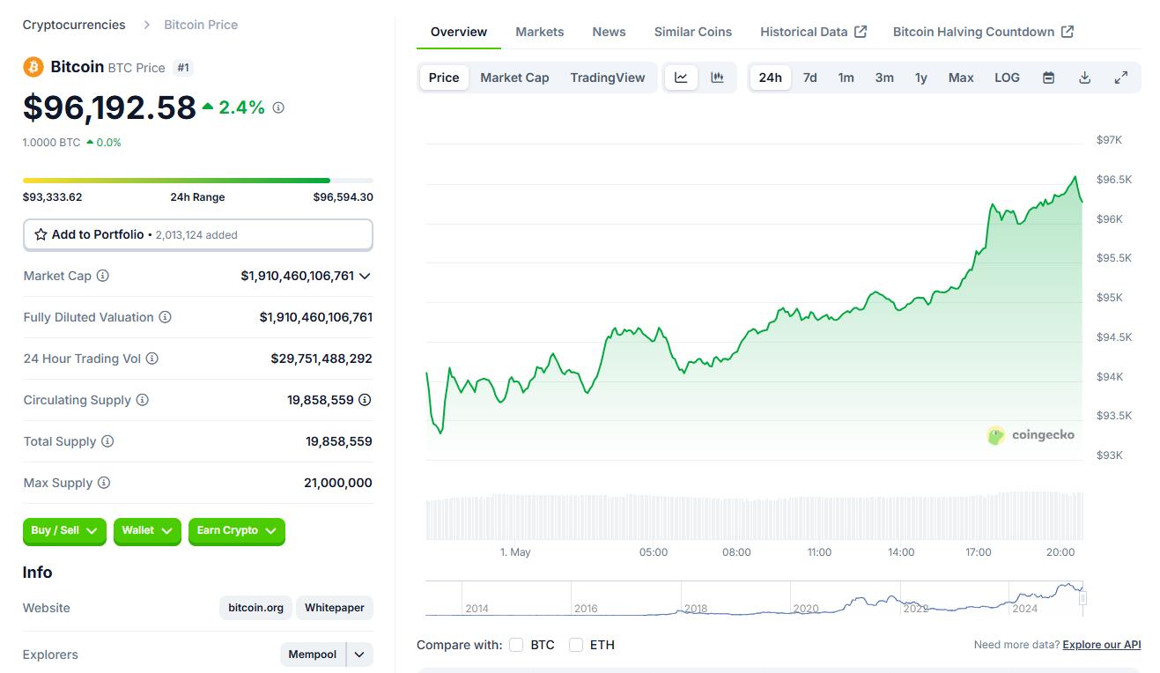Tick the ETH compare checkbox

[576, 645]
